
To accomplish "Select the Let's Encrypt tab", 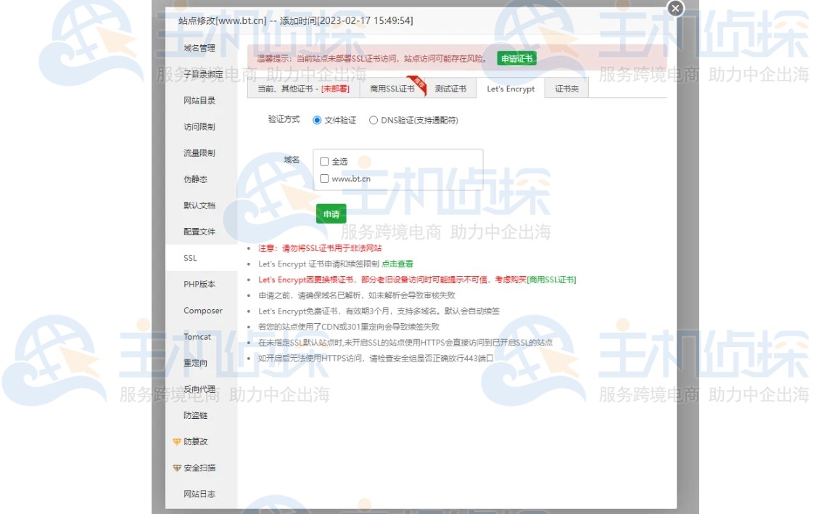I will [x=511, y=88].
